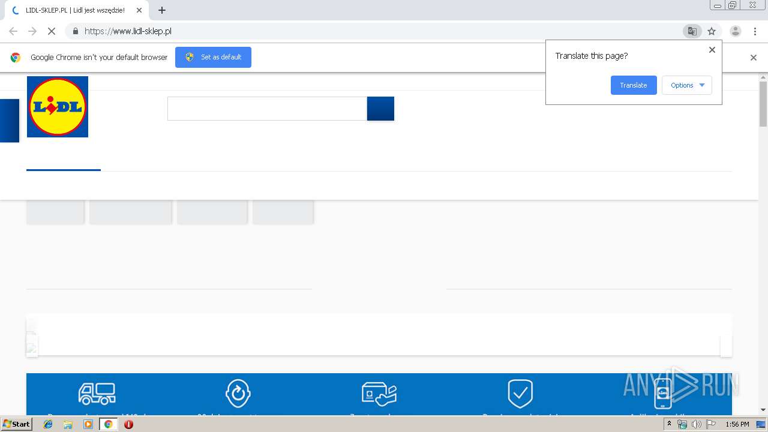Click the Chrome taskbar button
Screen dimensions: 768x432
coord(108,424)
